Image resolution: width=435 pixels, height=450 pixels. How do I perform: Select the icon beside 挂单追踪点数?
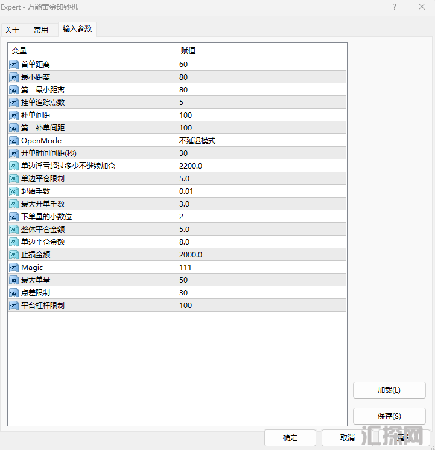click(14, 103)
